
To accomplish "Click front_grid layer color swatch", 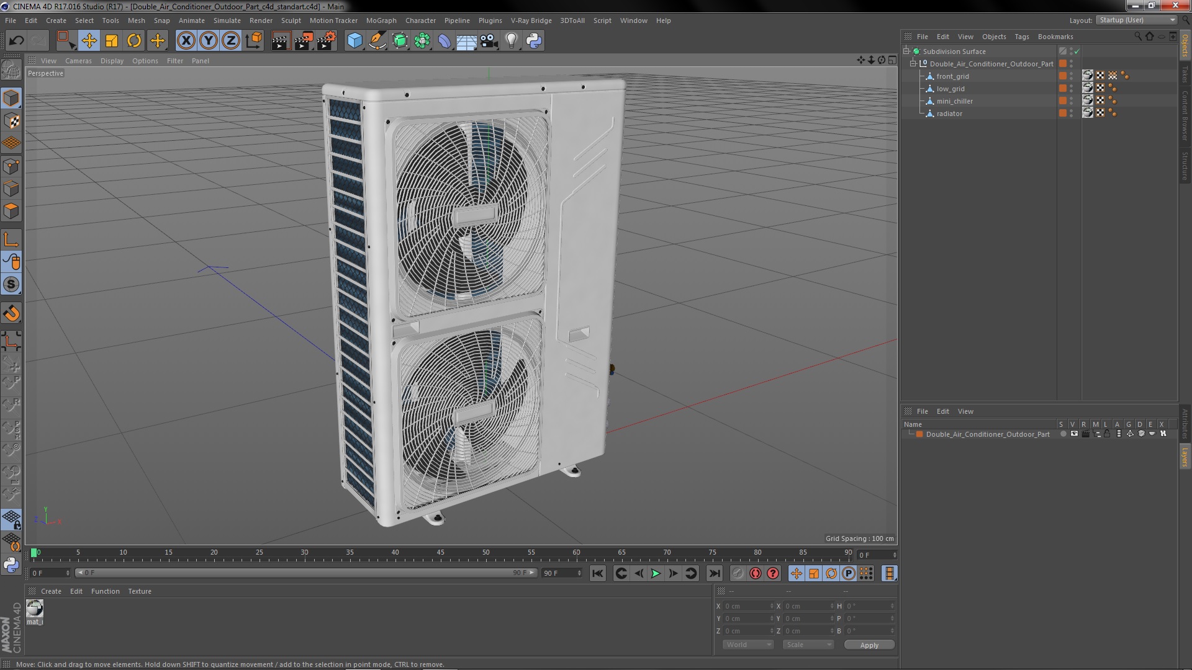I will click(x=1063, y=76).
